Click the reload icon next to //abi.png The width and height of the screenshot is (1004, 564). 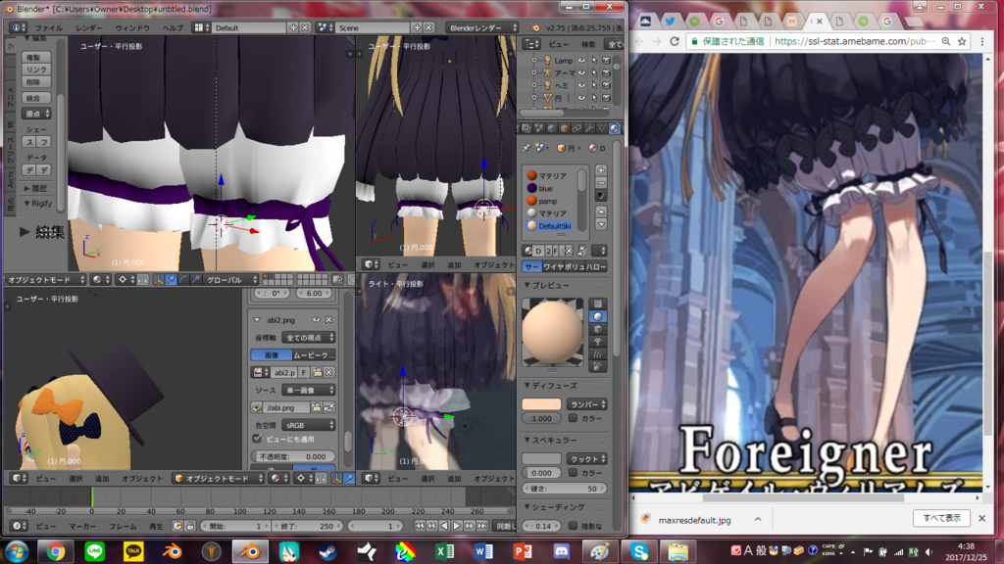pyautogui.click(x=329, y=407)
